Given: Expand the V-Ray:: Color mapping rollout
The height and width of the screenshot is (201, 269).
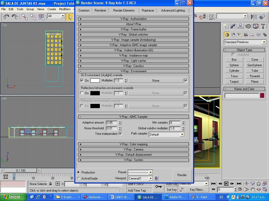Looking at the screenshot, I should 133,144.
